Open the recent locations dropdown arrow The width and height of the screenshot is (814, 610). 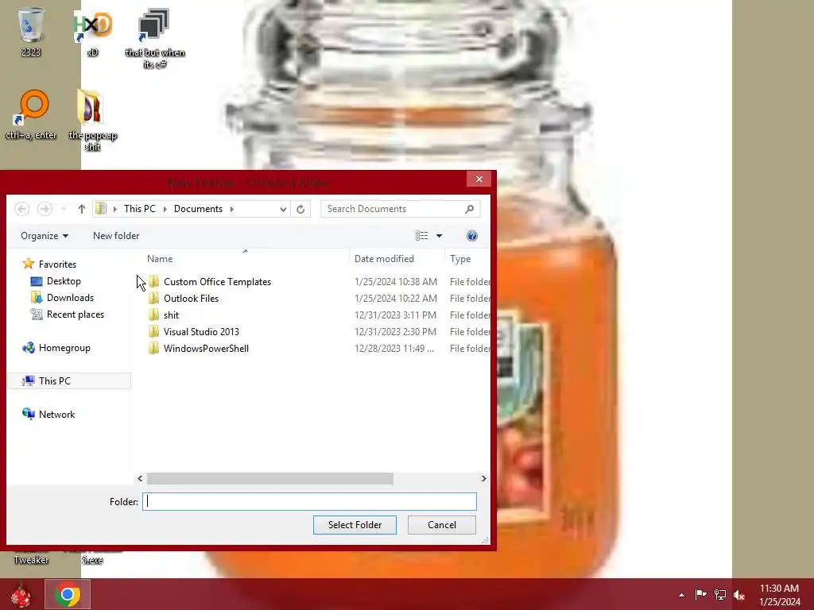tap(64, 209)
